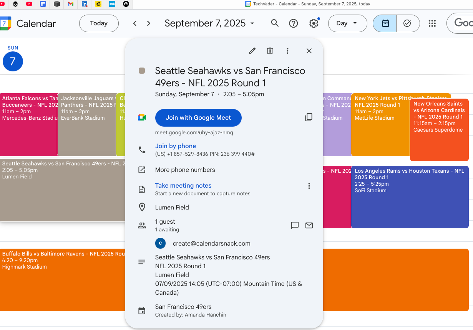Copy the Google Meet conference info
This screenshot has height=330, width=473.
pyautogui.click(x=309, y=117)
